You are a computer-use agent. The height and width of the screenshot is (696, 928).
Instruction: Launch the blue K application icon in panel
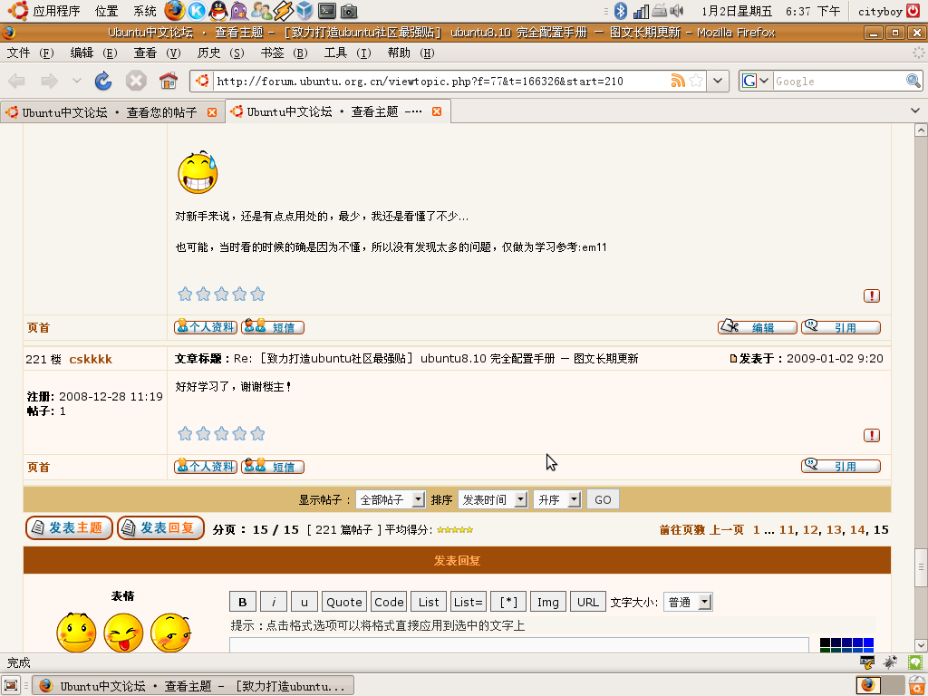[197, 10]
